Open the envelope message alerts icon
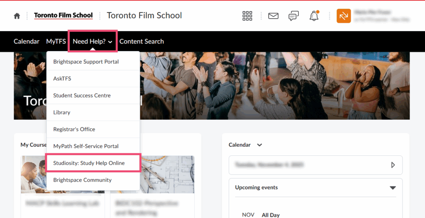Image resolution: width=425 pixels, height=218 pixels. tap(273, 16)
